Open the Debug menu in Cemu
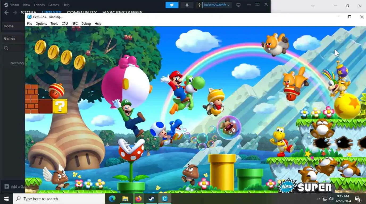Viewport: 366px width, 204px height. click(x=86, y=24)
